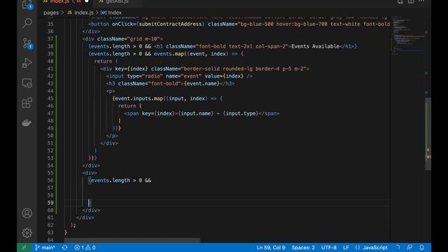Open the Docker view with the whale icon
The height and width of the screenshot is (252, 448).
point(27,122)
